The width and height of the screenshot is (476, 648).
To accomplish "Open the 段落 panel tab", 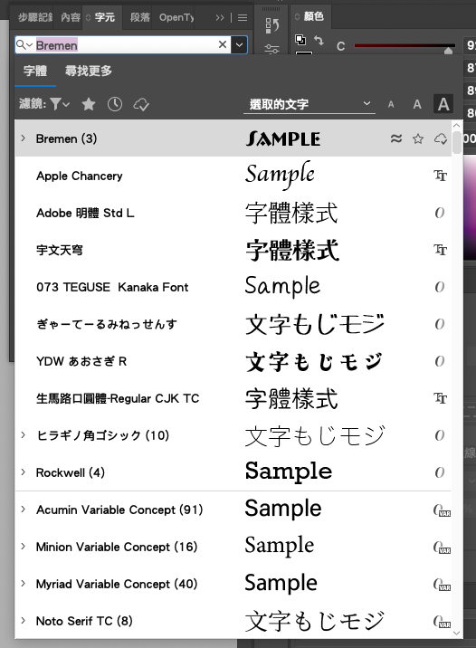I will point(140,17).
